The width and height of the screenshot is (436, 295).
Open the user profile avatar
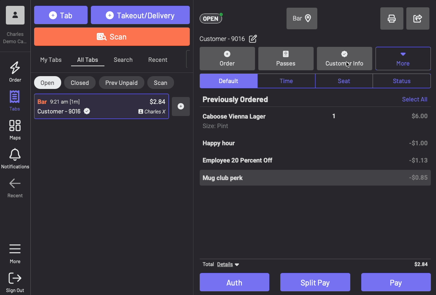tap(15, 15)
